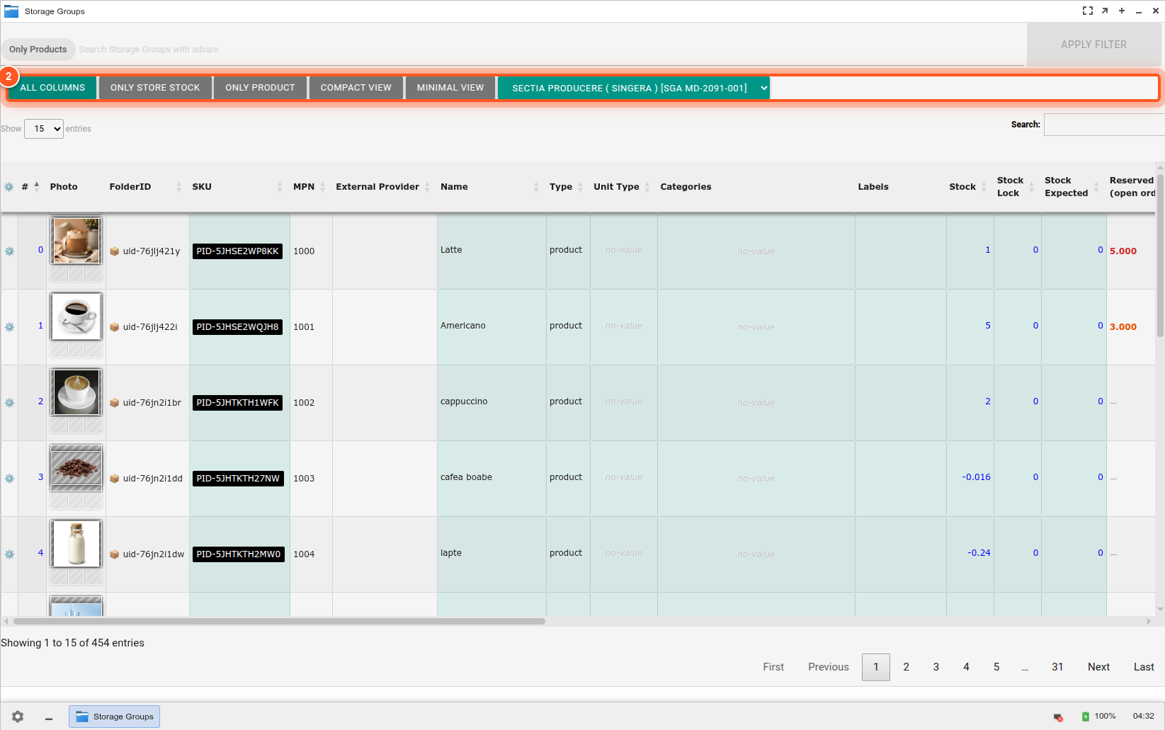Open the table header gear settings icon
This screenshot has width=1165, height=730.
(8, 187)
